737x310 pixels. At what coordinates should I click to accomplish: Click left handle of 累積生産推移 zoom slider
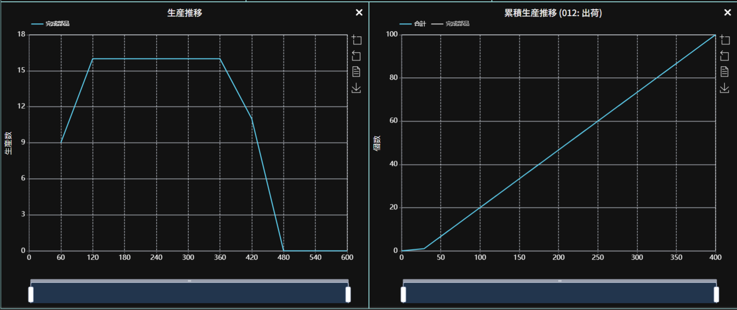coord(403,294)
